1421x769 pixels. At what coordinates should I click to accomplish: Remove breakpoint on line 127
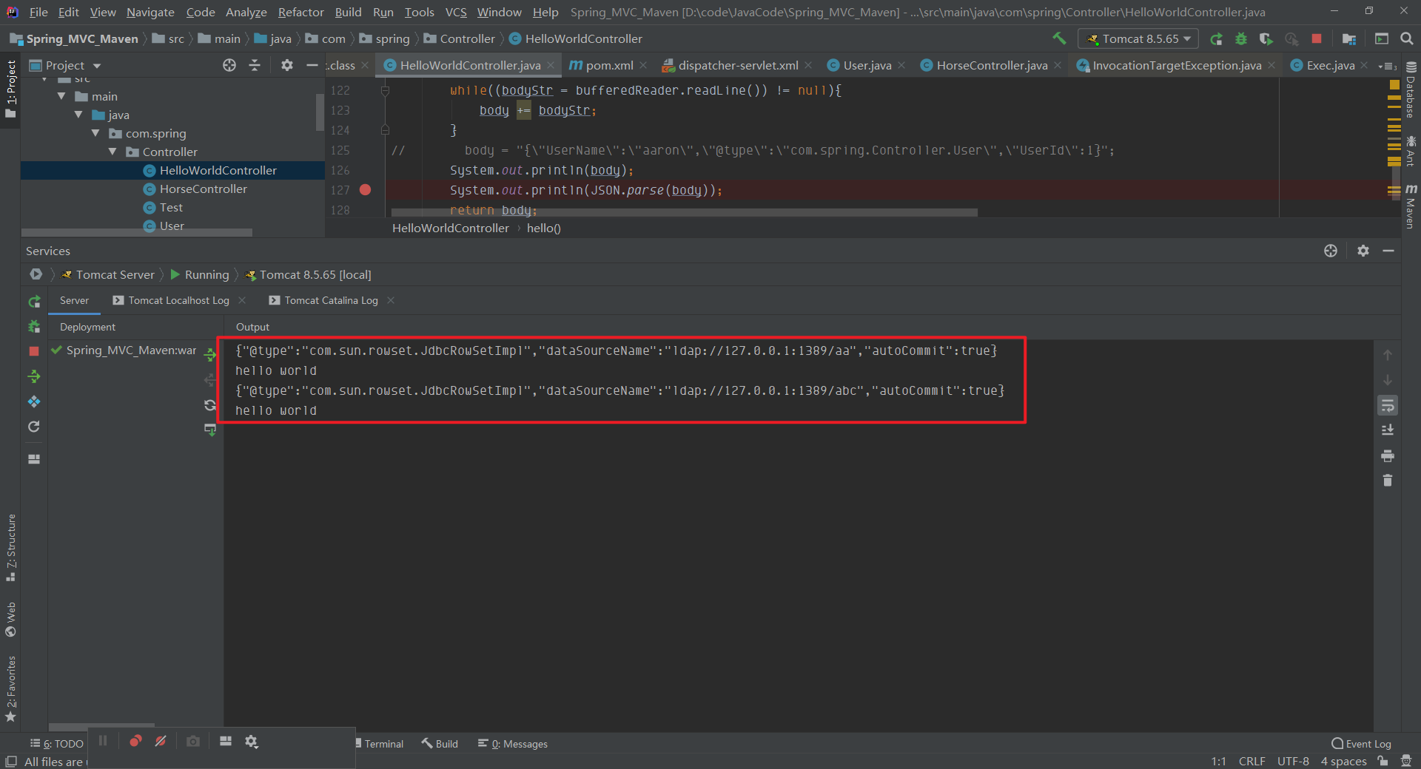pos(365,190)
